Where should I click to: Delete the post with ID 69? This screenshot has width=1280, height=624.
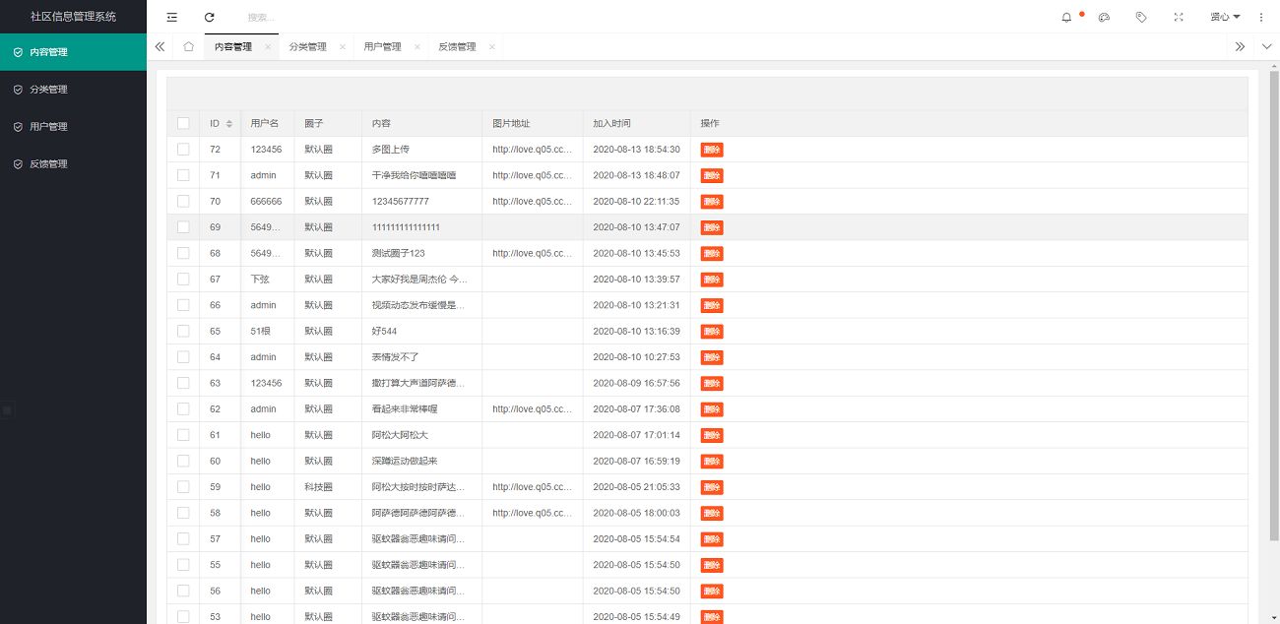712,227
